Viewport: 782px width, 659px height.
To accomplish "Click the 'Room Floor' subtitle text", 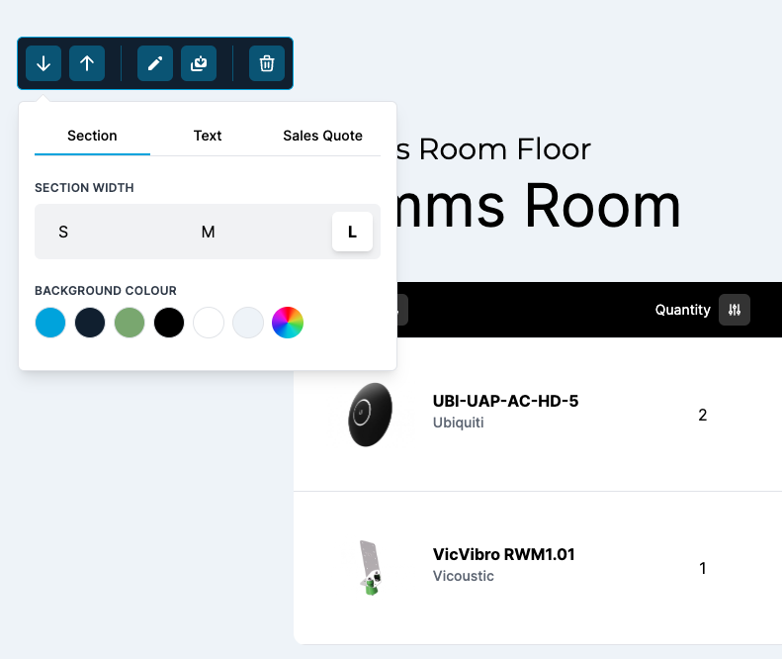I will click(505, 148).
